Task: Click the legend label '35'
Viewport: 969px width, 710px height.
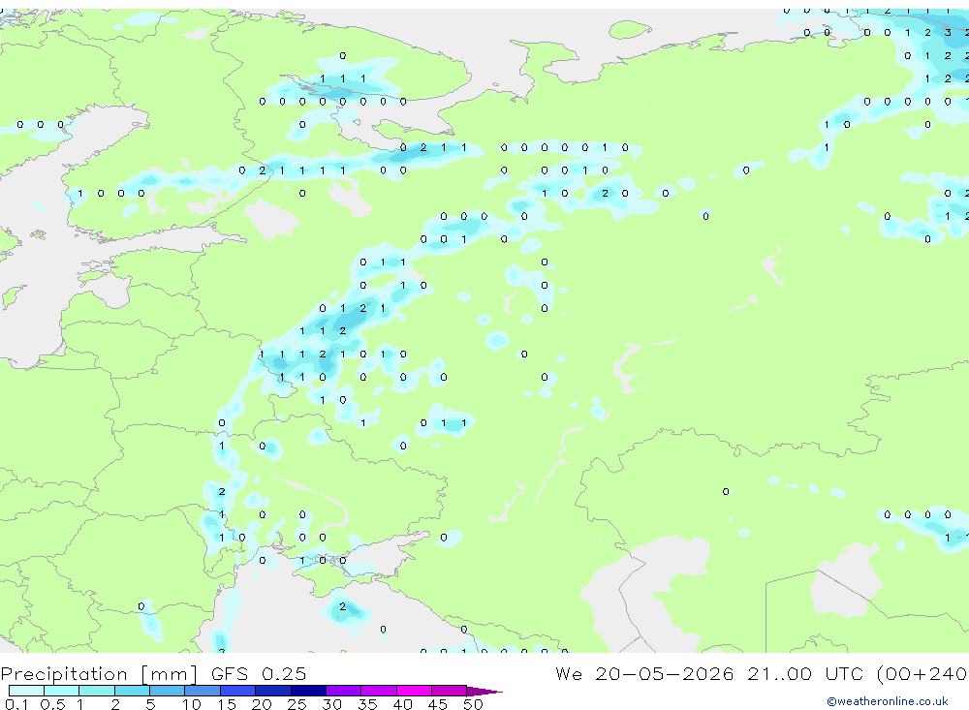Action: pyautogui.click(x=367, y=704)
